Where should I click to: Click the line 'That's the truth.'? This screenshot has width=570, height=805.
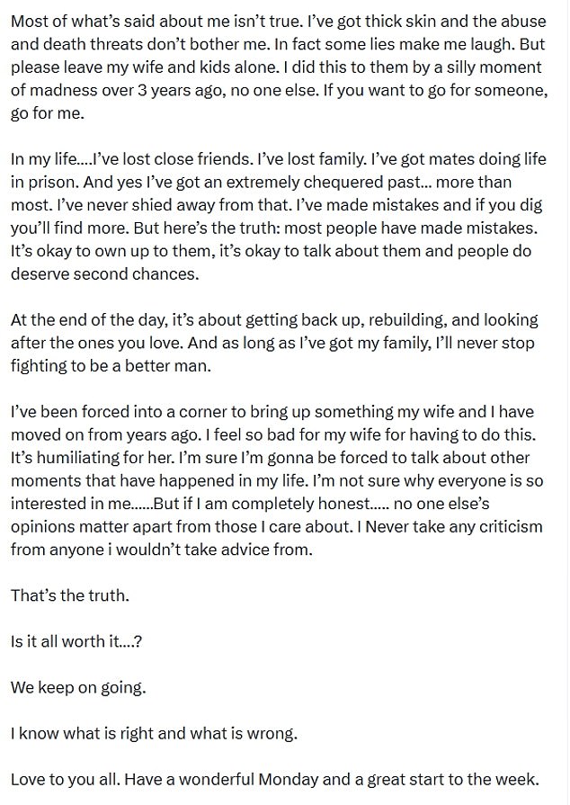[70, 595]
